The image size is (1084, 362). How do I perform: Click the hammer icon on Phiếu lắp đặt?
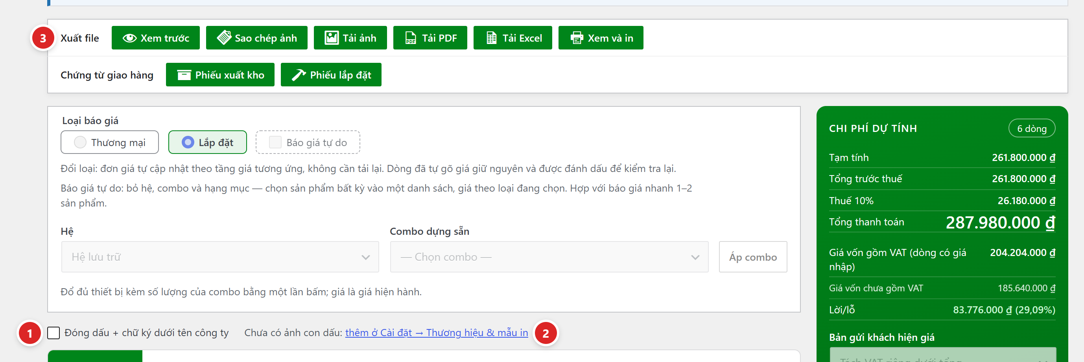point(299,75)
